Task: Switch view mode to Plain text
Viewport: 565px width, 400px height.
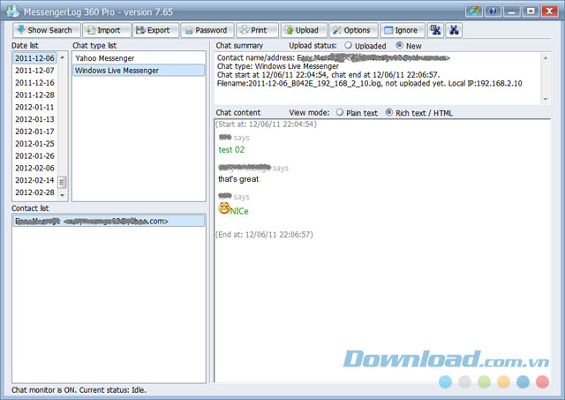Action: click(340, 113)
